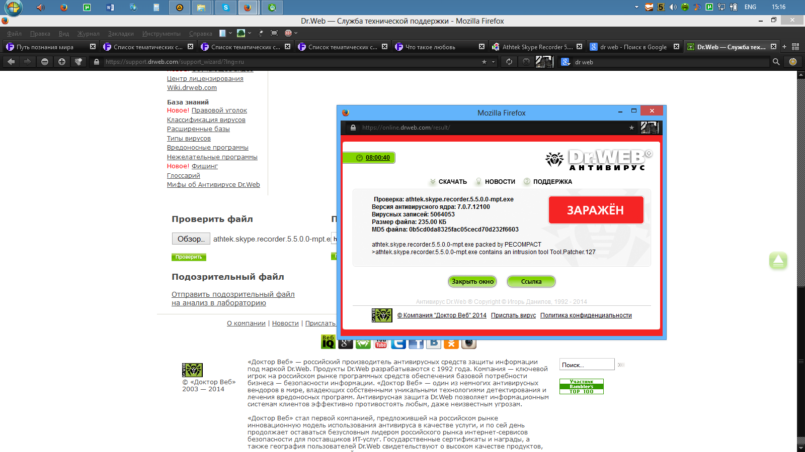Click the Обзор... browse button
Viewport: 805px width, 452px height.
click(191, 239)
